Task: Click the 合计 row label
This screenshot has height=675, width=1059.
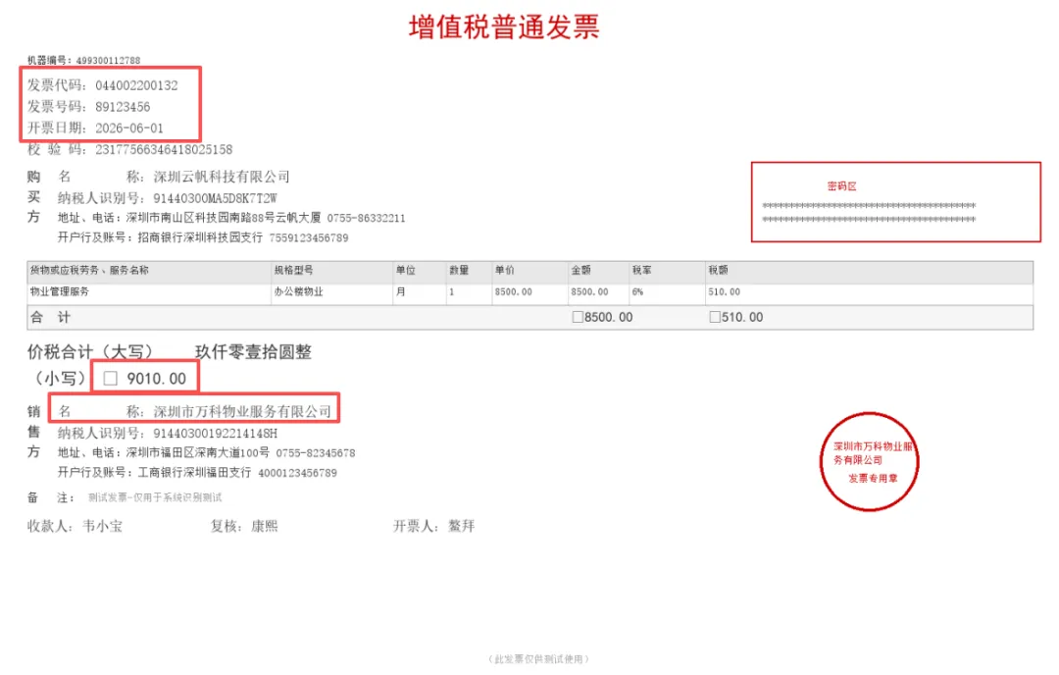Action: pos(50,318)
